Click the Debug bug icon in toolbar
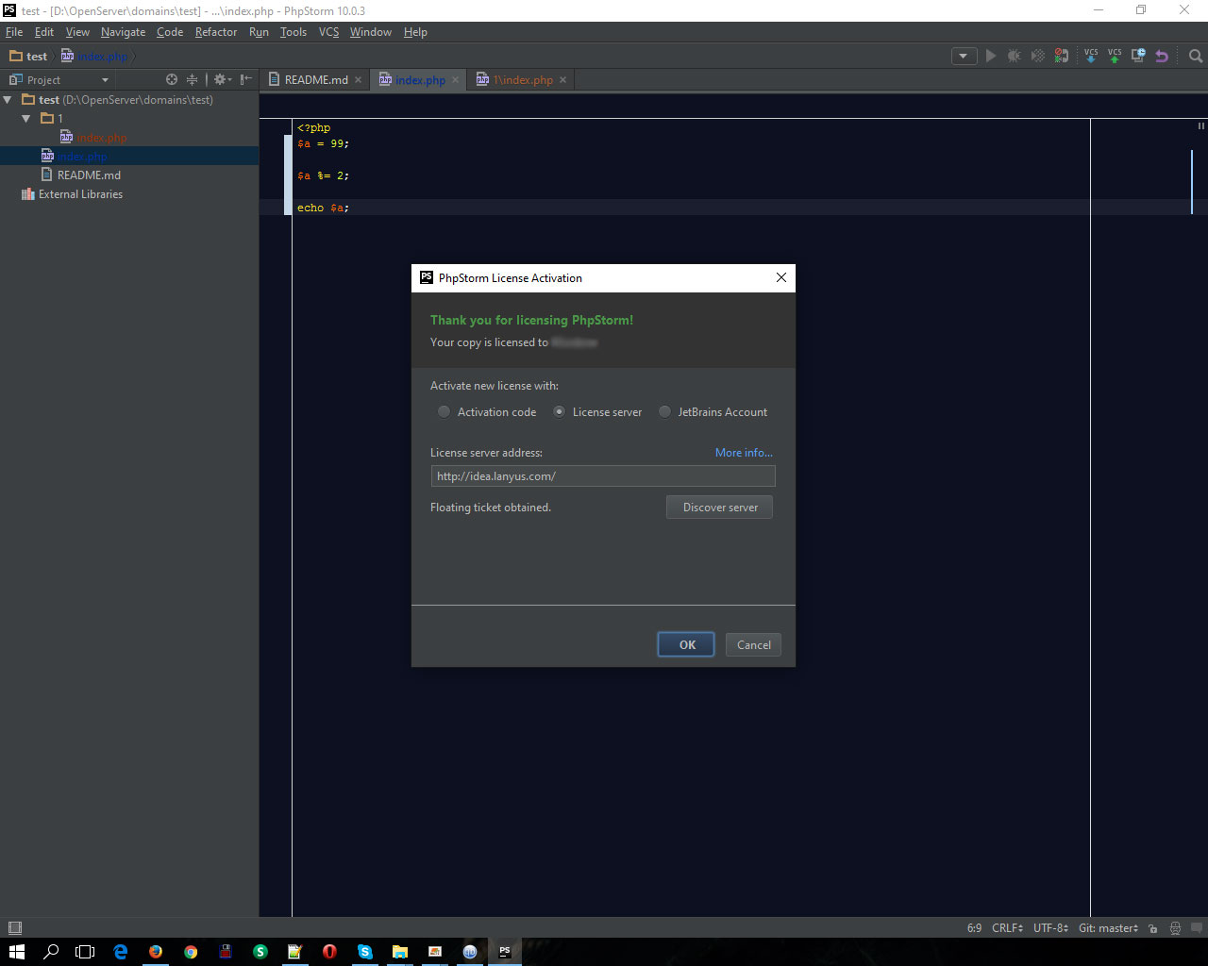The width and height of the screenshot is (1208, 966). [1015, 57]
